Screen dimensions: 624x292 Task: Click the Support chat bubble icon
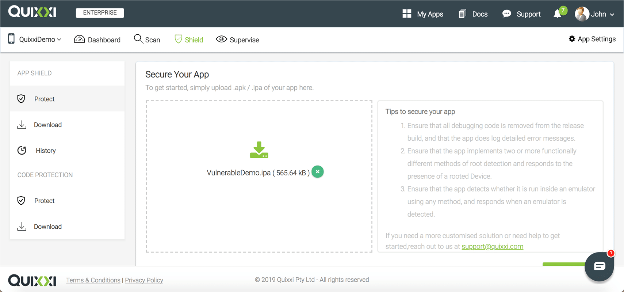[506, 14]
